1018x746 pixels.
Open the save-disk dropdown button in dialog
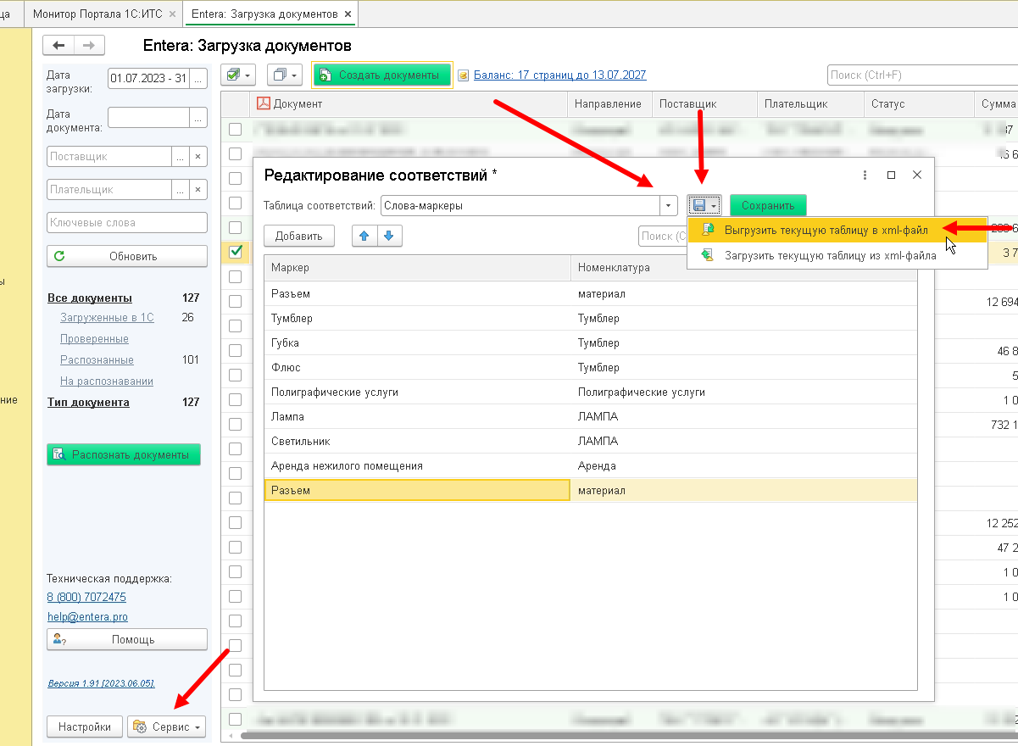click(704, 205)
